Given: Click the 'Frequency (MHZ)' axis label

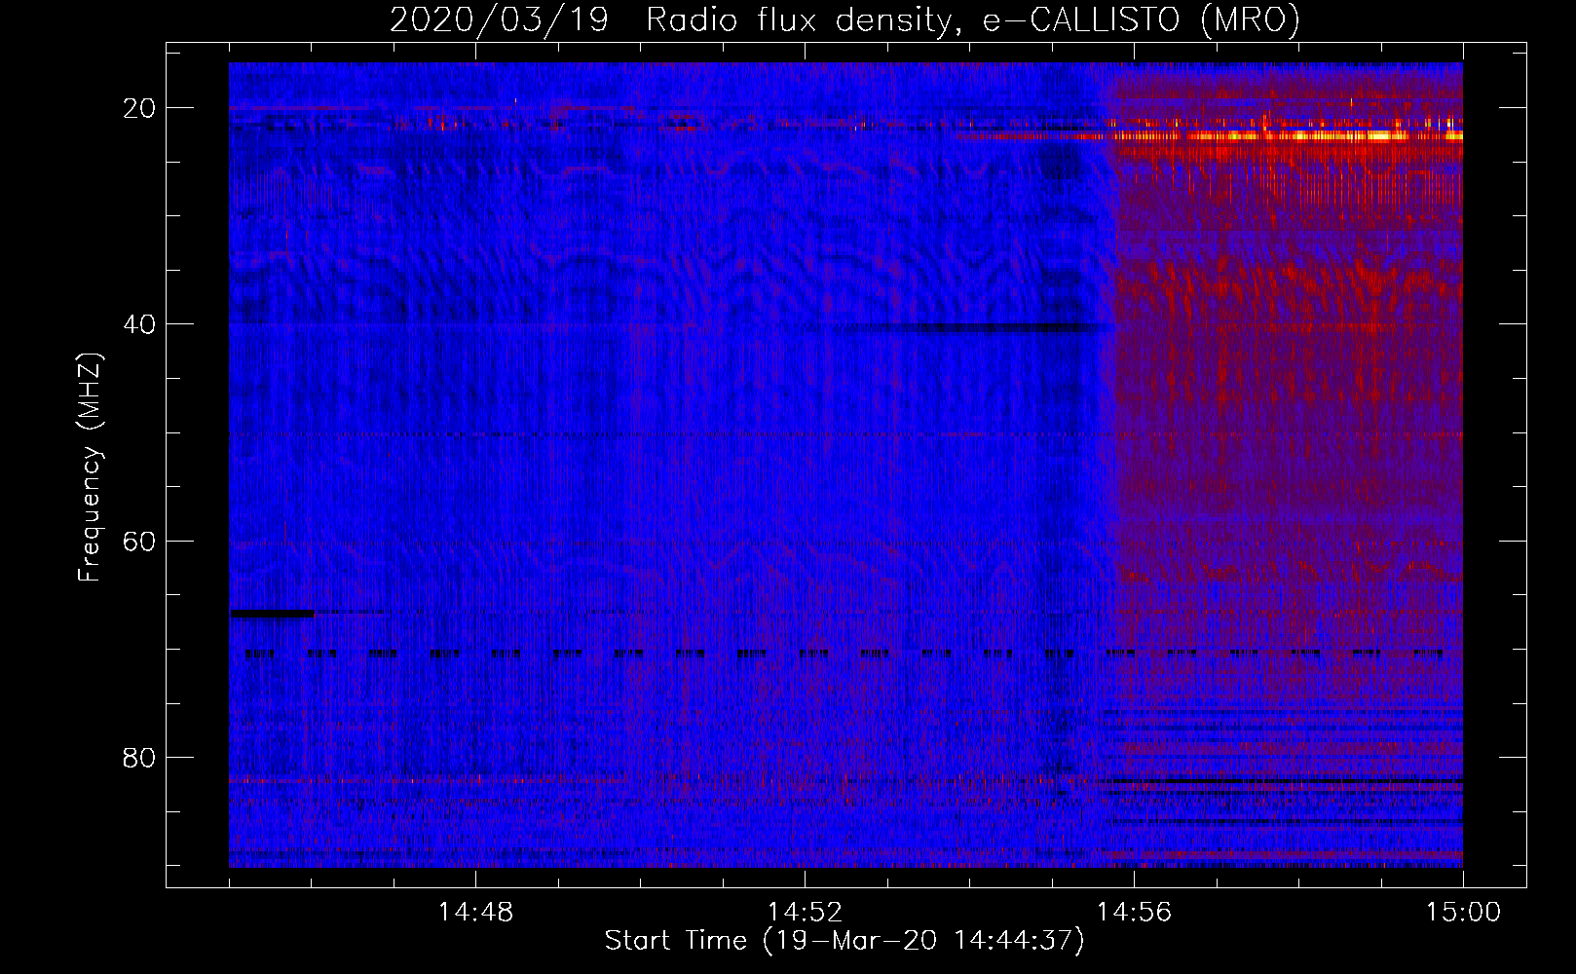Looking at the screenshot, I should click(x=89, y=468).
